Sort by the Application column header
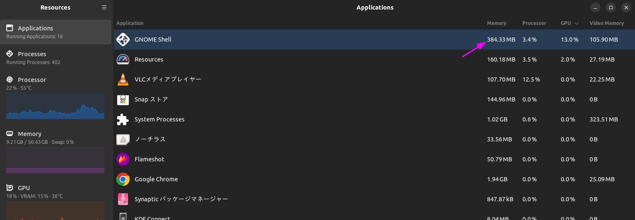635x220 pixels. click(130, 23)
